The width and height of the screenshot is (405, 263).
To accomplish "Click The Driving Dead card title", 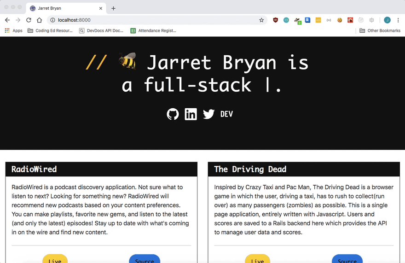I will [x=250, y=169].
